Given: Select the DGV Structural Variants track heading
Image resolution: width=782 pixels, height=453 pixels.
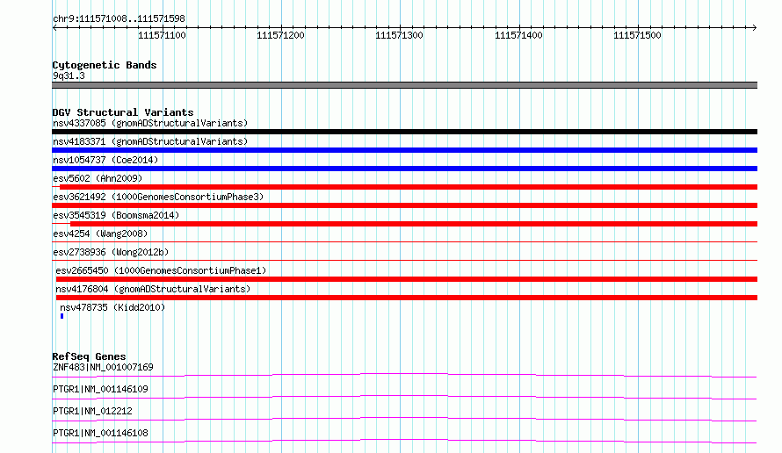Looking at the screenshot, I should (x=123, y=112).
